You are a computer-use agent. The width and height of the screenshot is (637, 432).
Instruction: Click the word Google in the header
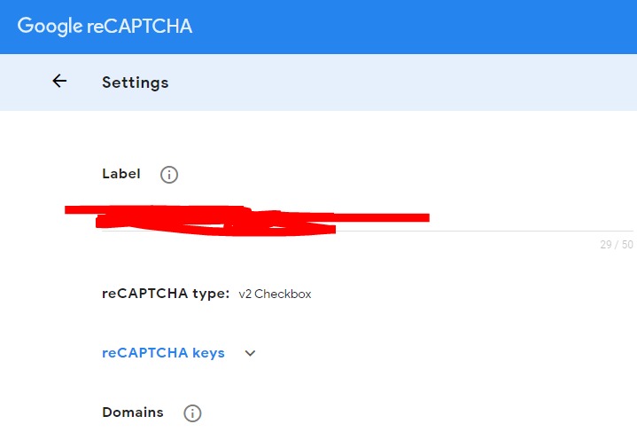[x=50, y=27]
